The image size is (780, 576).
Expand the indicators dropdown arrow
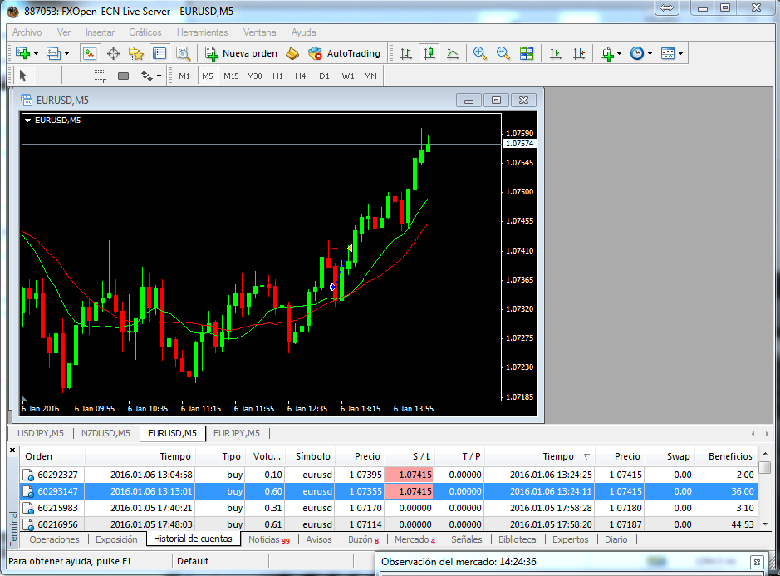pos(620,54)
